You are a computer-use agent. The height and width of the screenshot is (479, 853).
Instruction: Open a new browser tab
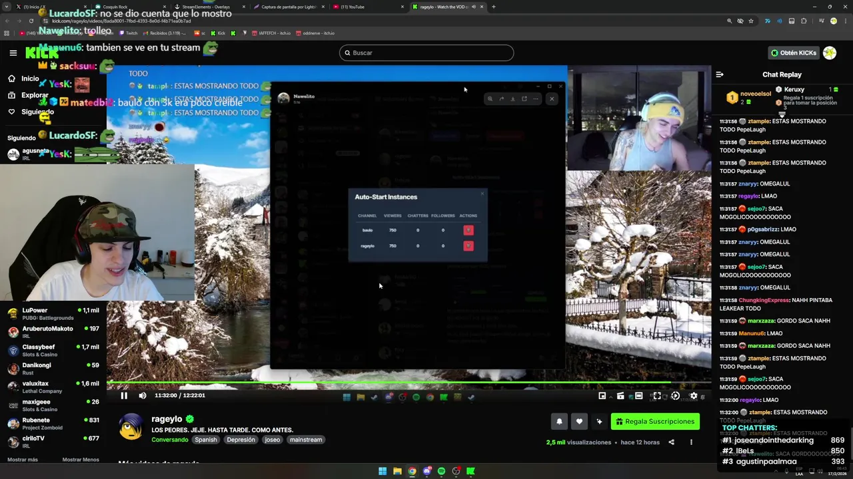click(x=493, y=7)
